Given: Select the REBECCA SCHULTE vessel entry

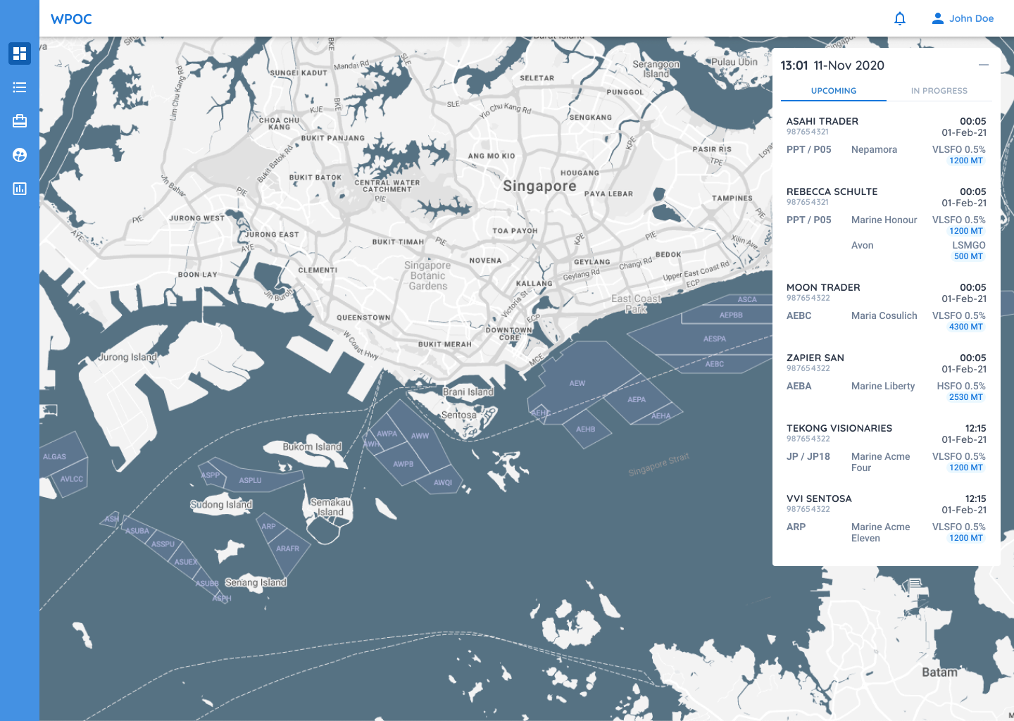Looking at the screenshot, I should 832,192.
